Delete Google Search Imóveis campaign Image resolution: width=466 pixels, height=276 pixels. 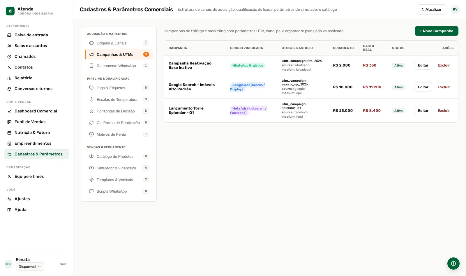click(444, 87)
